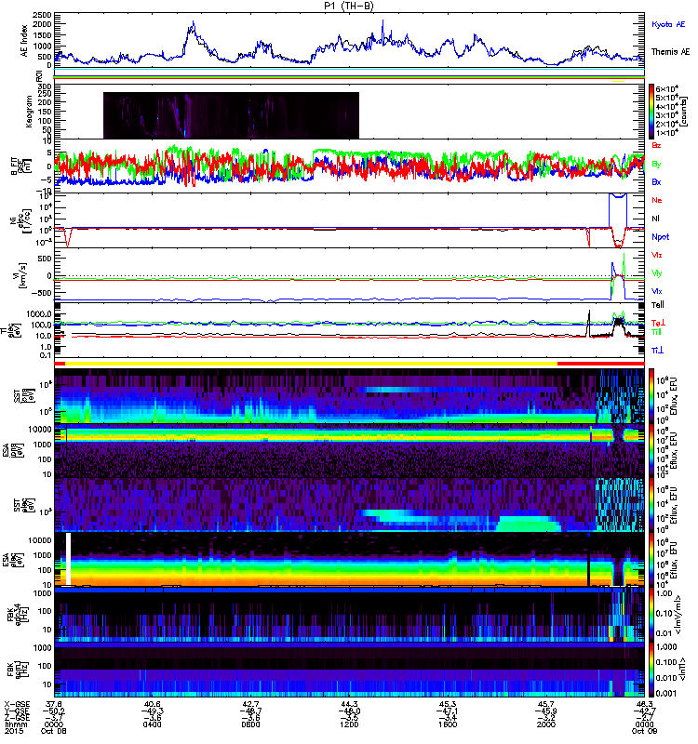Click the 2000 time tick label

[546, 724]
